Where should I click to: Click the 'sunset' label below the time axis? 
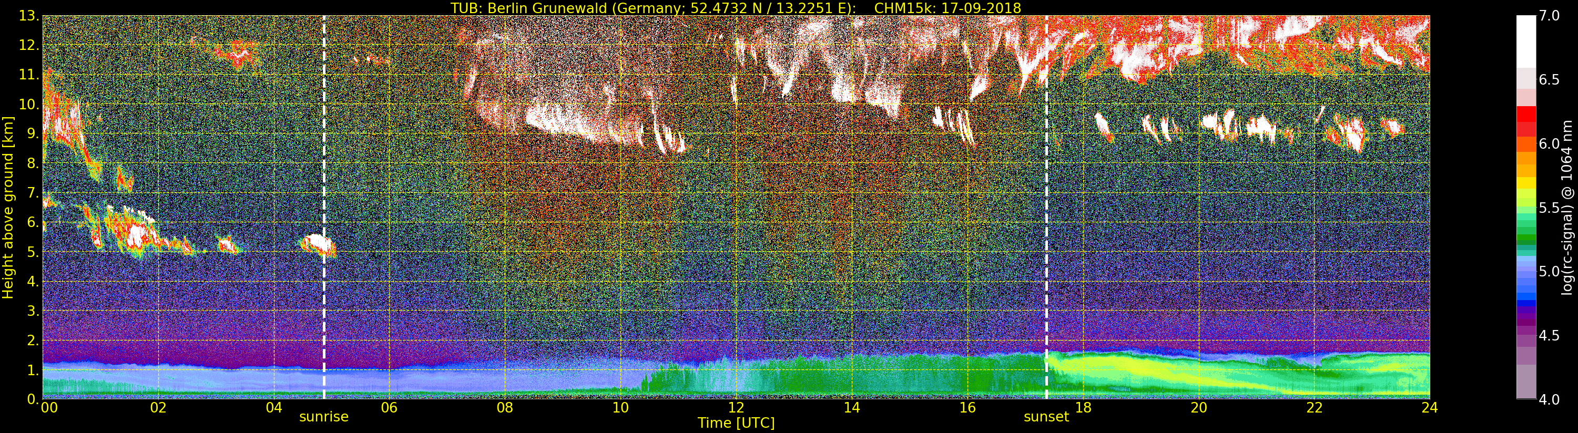[1046, 417]
